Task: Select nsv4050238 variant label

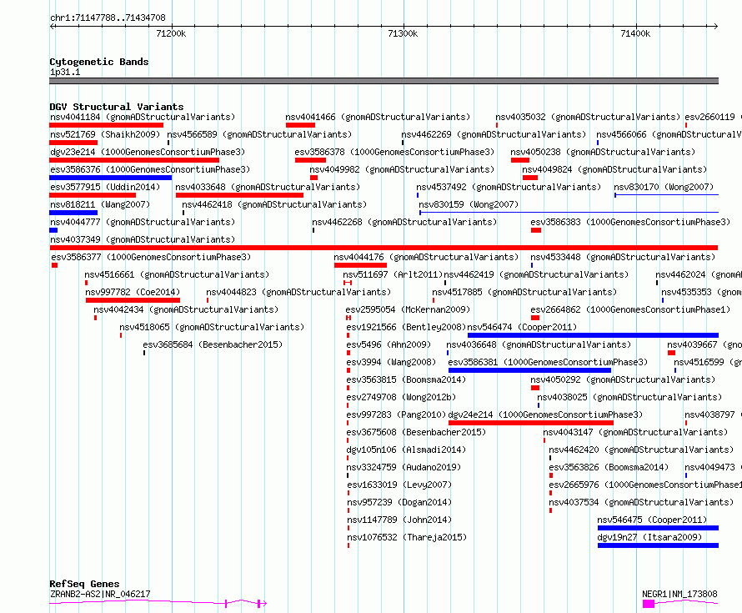Action: pos(603,152)
